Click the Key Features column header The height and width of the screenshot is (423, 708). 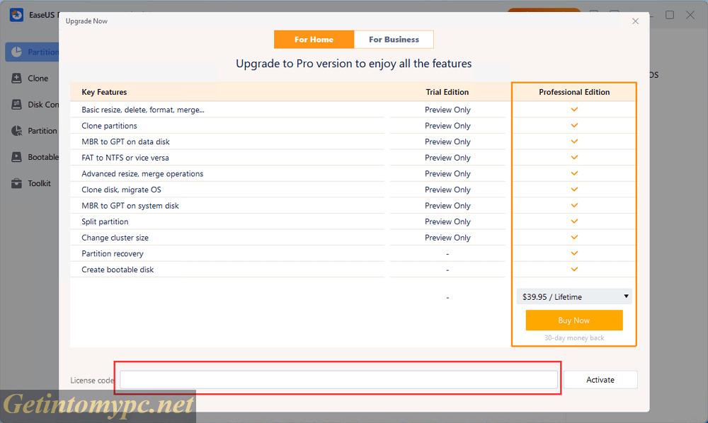104,92
